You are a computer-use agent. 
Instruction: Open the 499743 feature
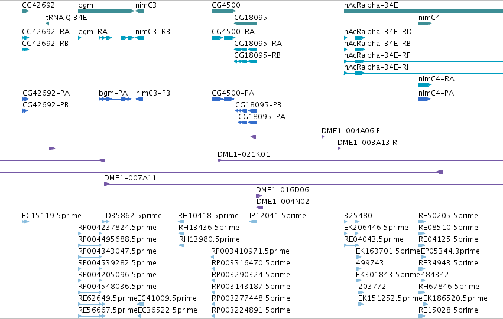pyautogui.click(x=359, y=269)
